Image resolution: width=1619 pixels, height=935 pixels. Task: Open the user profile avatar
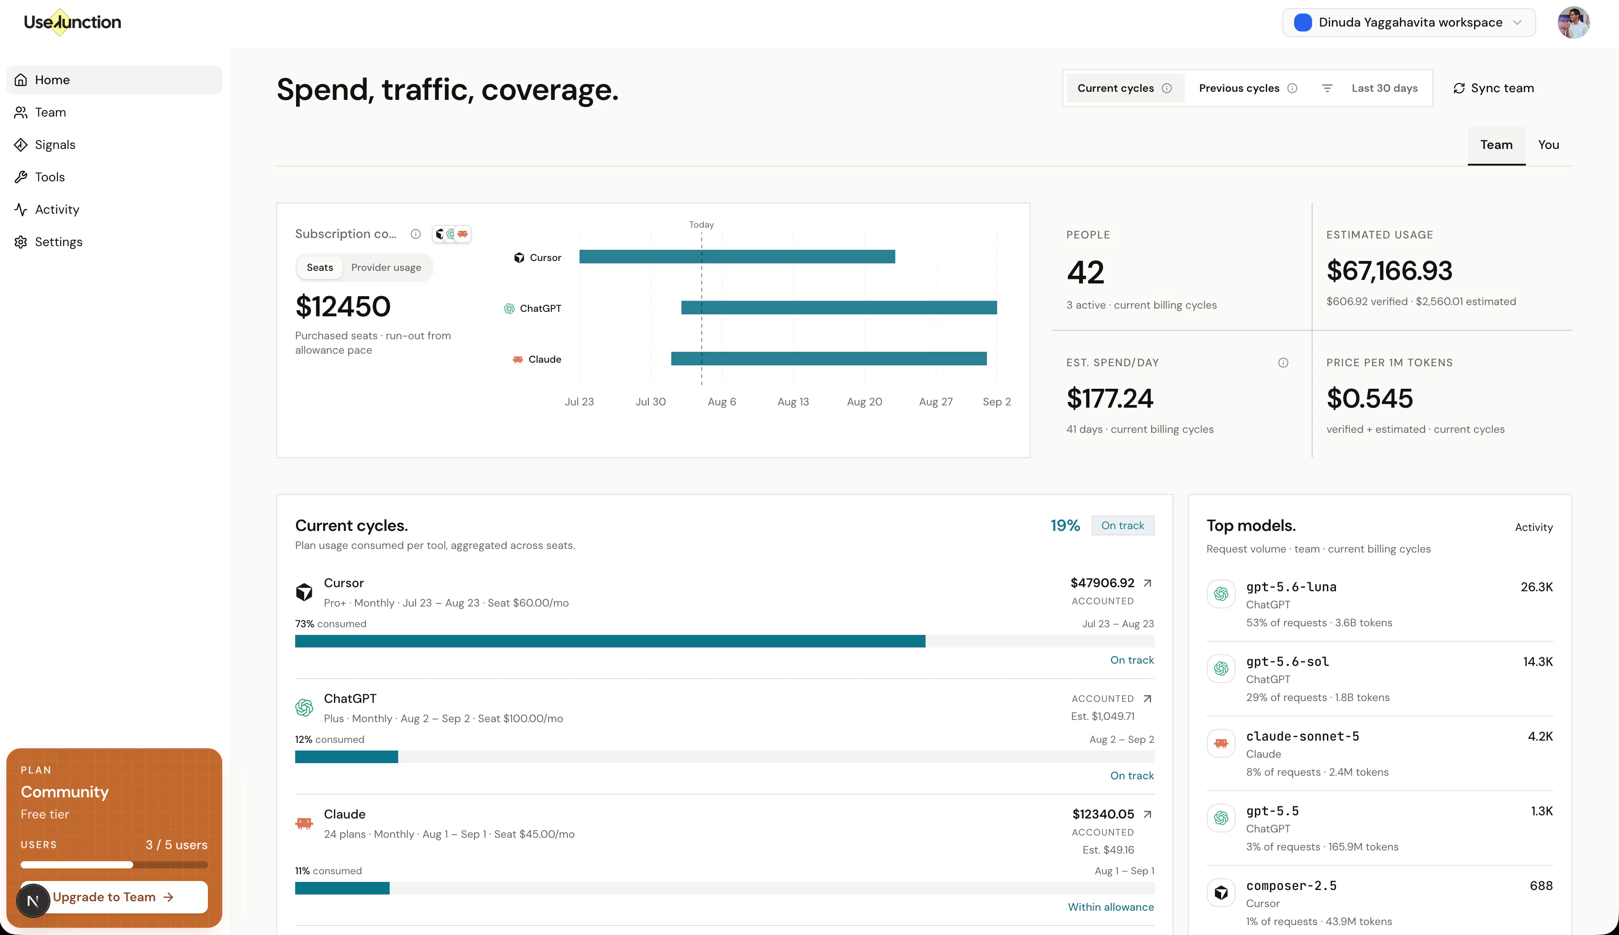(1574, 22)
